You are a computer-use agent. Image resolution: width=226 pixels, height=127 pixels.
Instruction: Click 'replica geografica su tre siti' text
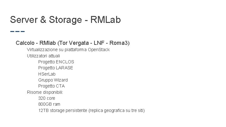click(117, 110)
